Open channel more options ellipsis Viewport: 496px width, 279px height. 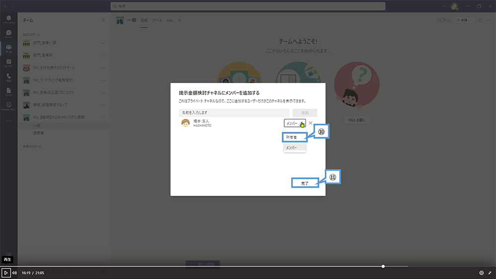[x=489, y=20]
